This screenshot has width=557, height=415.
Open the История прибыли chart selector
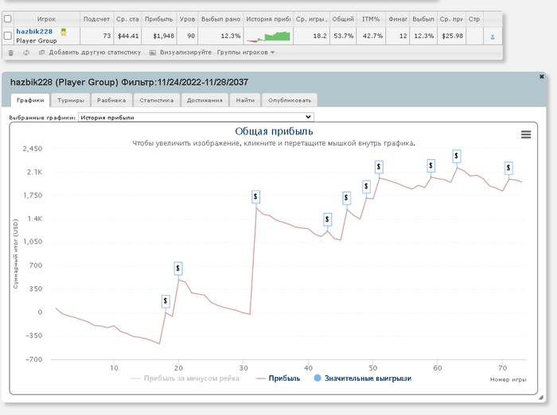[196, 117]
